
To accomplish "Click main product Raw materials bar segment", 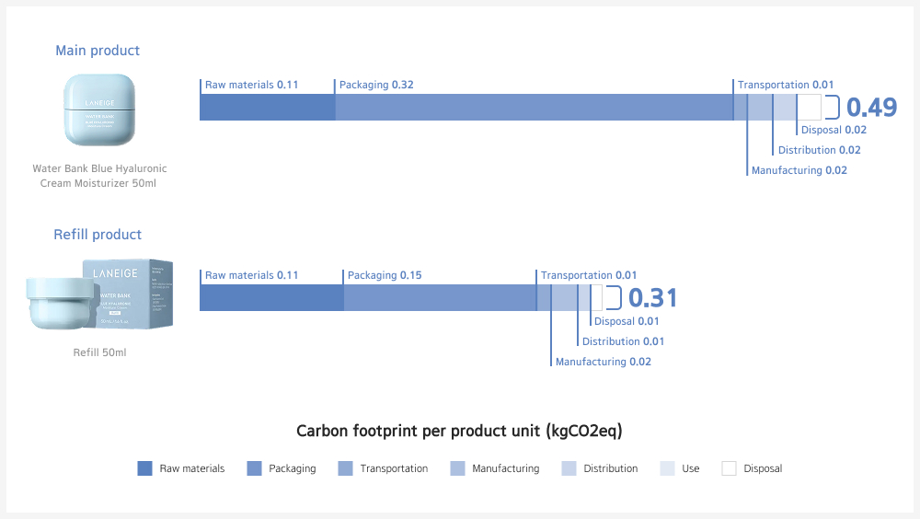I will [268, 108].
